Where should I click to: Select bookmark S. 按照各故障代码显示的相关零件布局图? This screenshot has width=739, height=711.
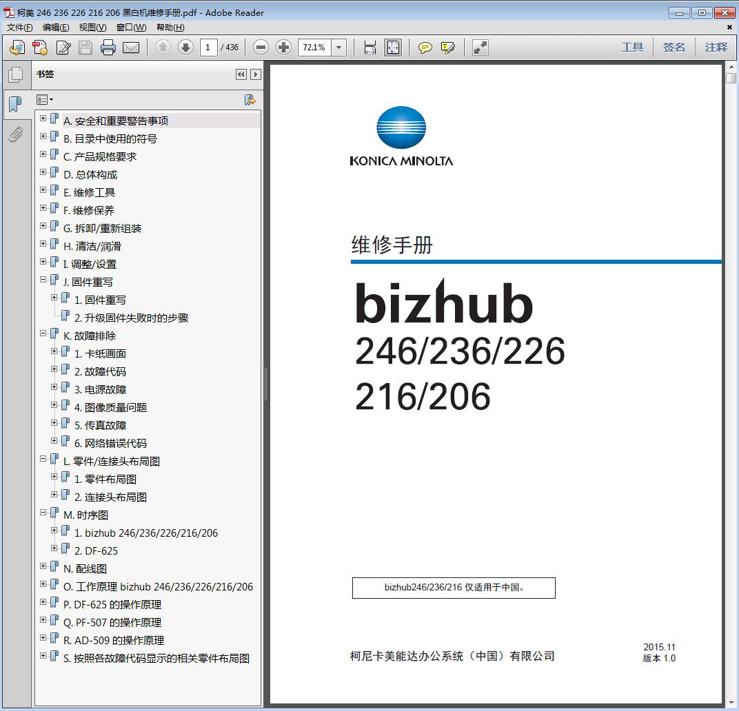[x=156, y=658]
